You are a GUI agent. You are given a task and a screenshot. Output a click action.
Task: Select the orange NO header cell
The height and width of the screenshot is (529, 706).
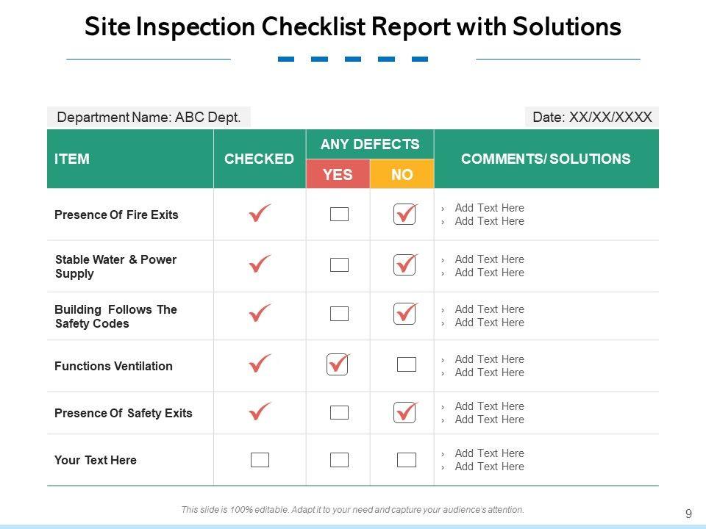402,174
